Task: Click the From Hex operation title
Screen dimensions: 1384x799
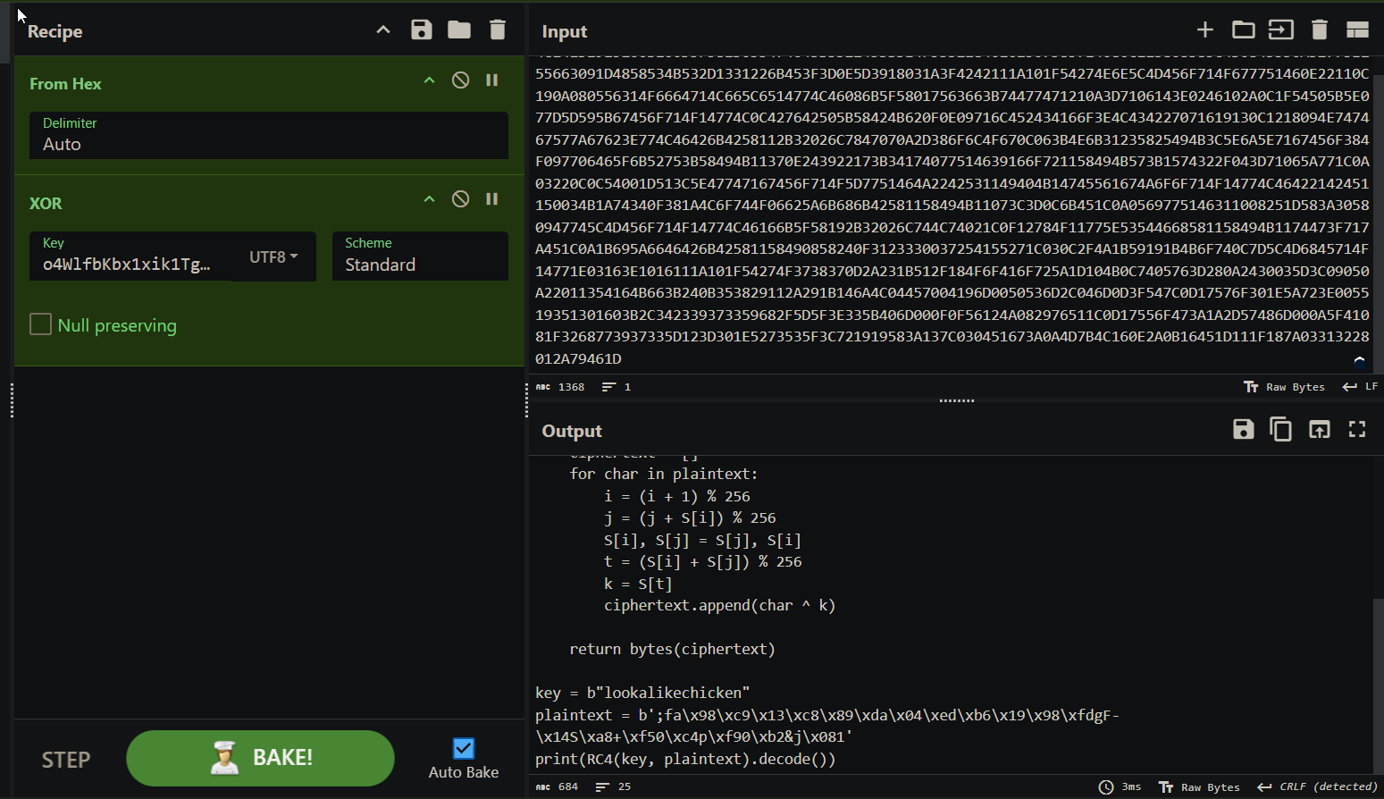Action: 65,84
